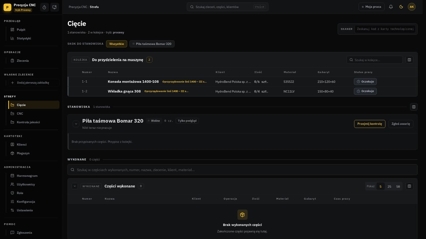The width and height of the screenshot is (426, 239).
Task: Click the completed parts search field
Action: click(242, 170)
